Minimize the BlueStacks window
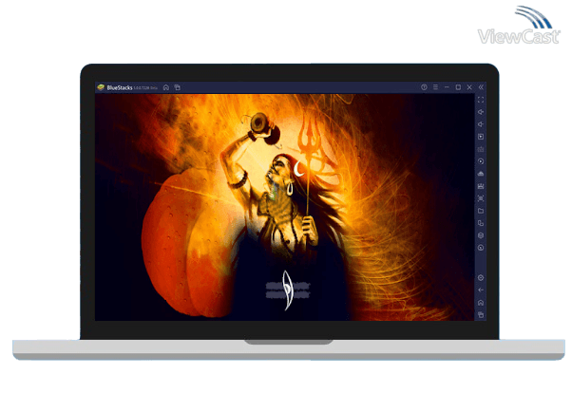The height and width of the screenshot is (393, 572). (x=447, y=87)
